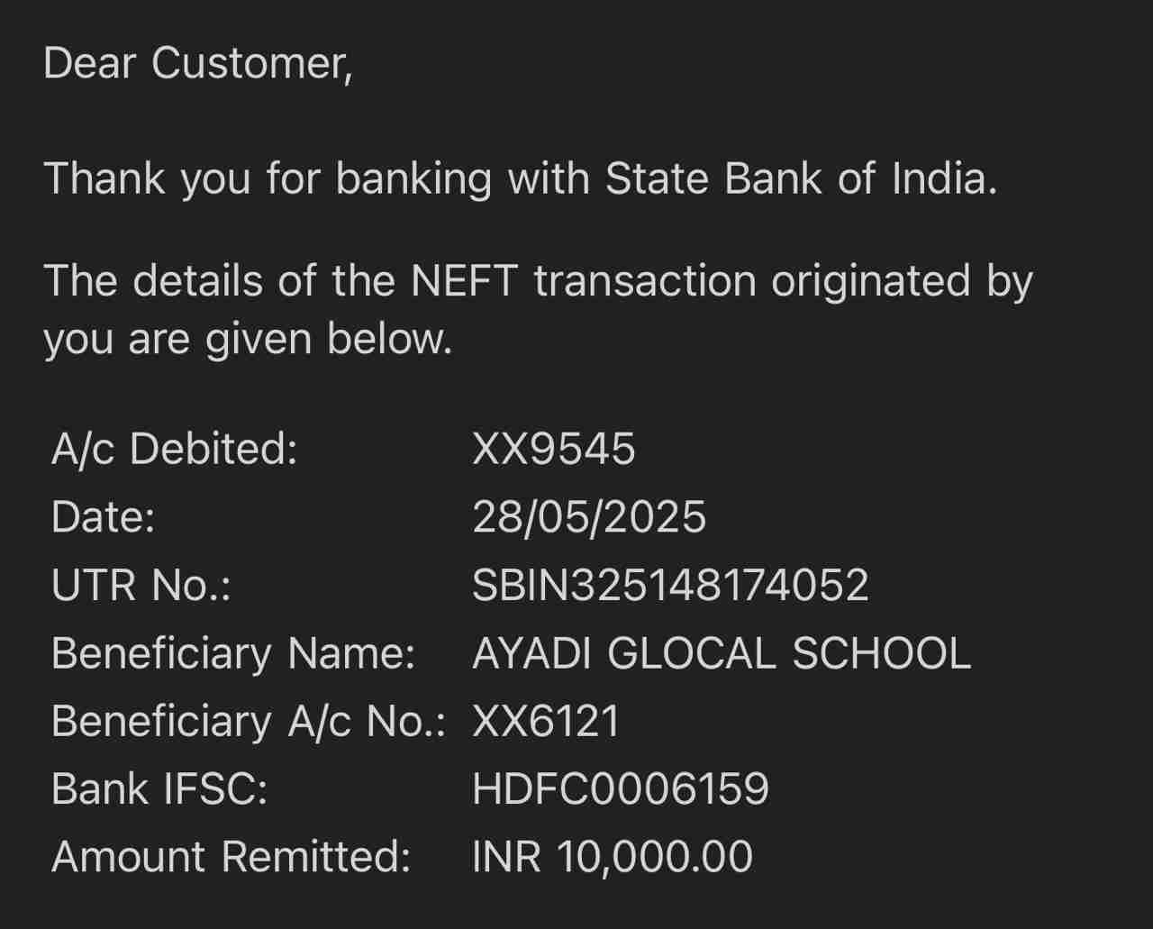1153x929 pixels.
Task: Tap the transaction date 28/05/2025
Action: coord(589,517)
